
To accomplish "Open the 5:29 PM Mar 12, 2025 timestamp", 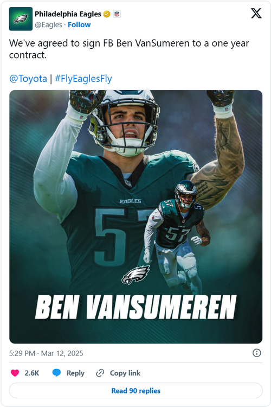I will 46,353.
